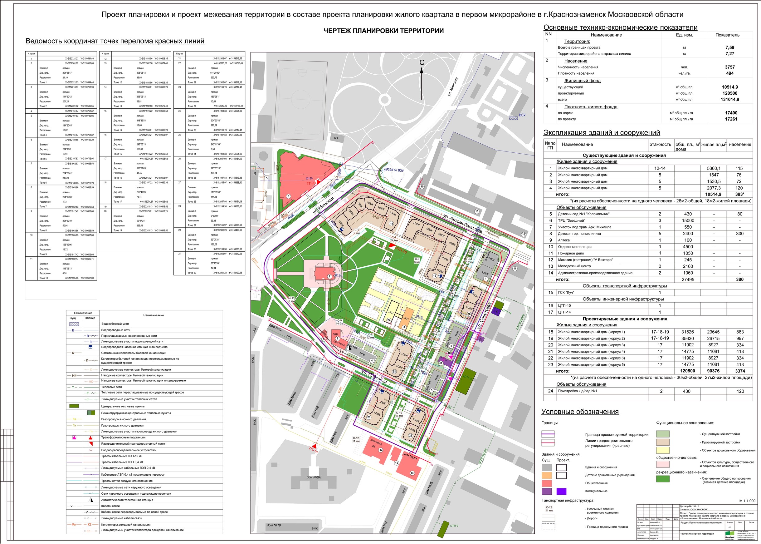Click the bright violet planned communal buildings swatch
Image resolution: width=761 pixels, height=544 pixels.
[561, 491]
